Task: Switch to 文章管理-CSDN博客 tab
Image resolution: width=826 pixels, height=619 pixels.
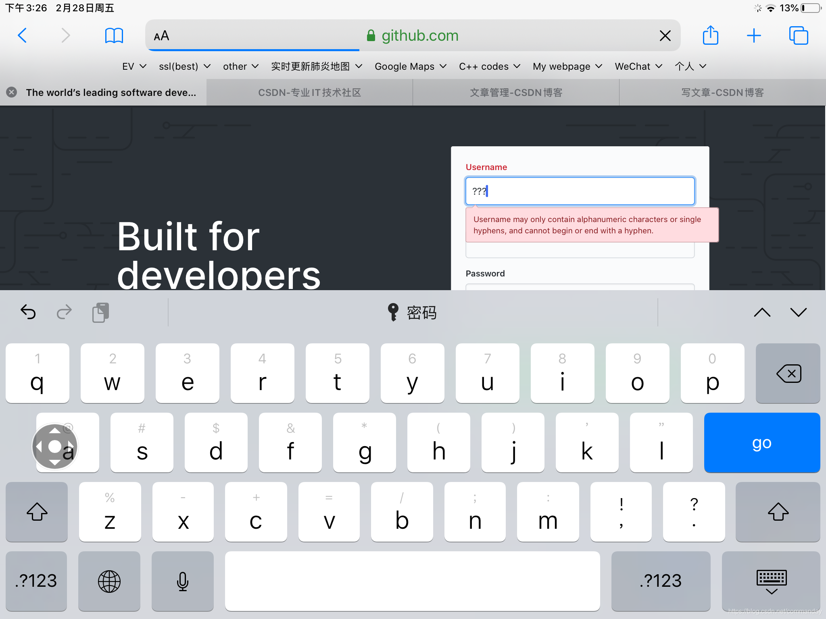Action: (x=516, y=92)
